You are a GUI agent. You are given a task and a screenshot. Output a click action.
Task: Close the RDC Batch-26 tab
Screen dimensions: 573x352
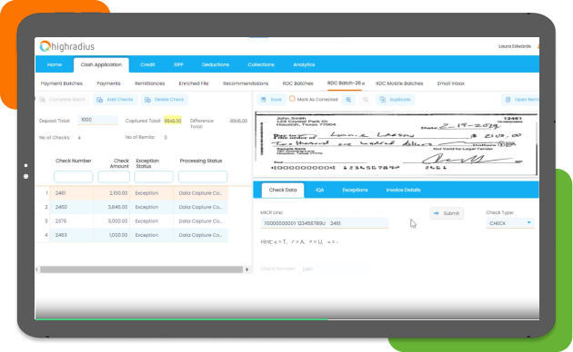363,83
